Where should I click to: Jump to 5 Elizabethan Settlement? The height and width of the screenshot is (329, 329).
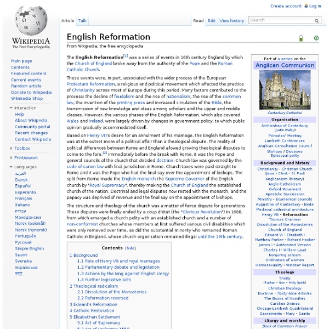point(95,317)
